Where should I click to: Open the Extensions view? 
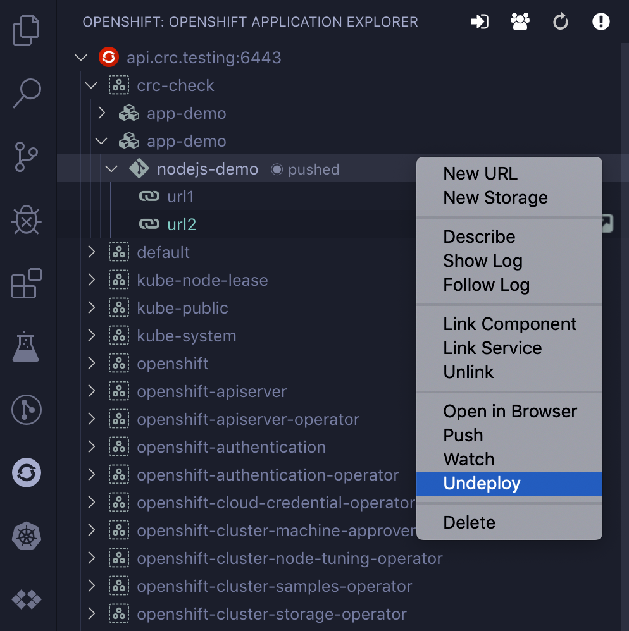click(27, 283)
